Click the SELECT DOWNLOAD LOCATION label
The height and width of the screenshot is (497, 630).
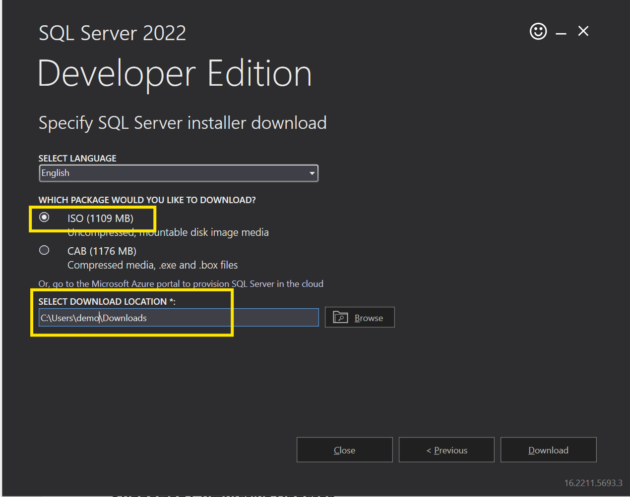coord(107,302)
